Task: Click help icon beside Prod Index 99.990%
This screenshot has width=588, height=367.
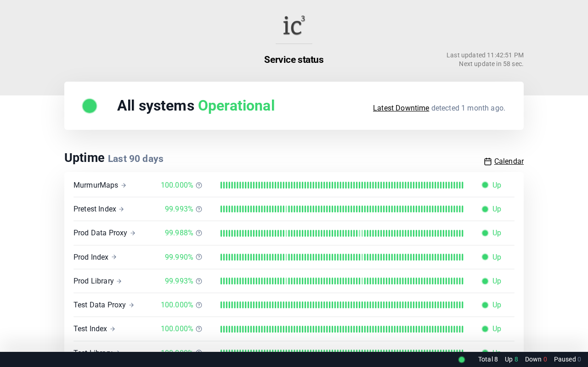Action: [199, 257]
